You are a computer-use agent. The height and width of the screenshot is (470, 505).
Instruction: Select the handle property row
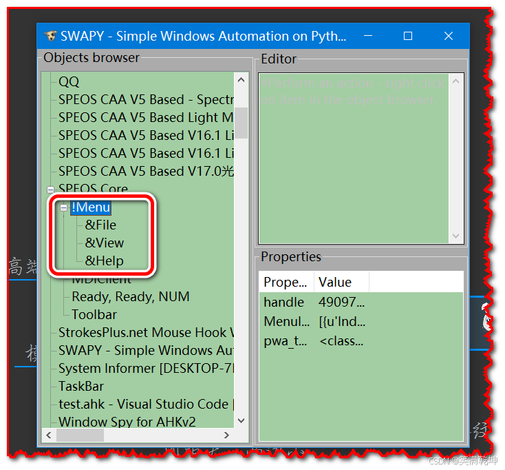tap(361, 303)
